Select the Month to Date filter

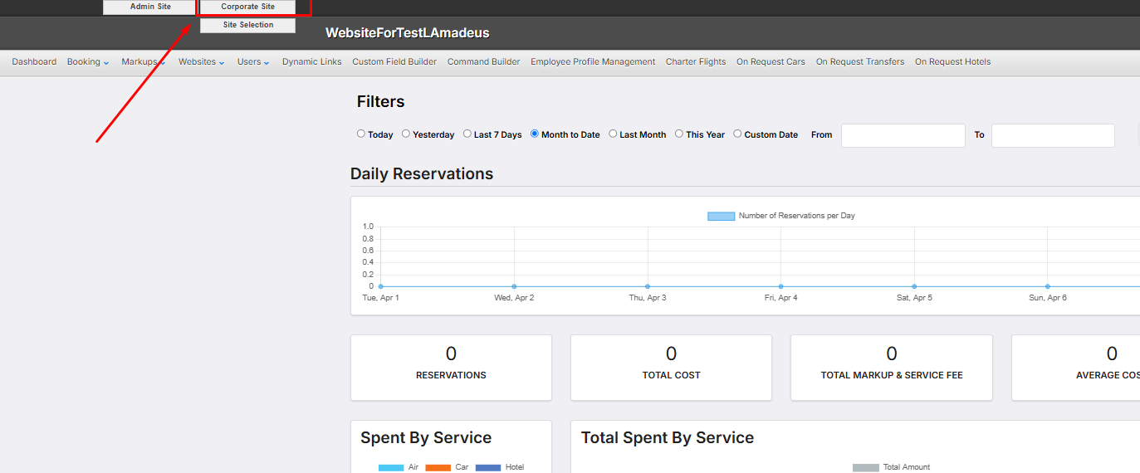(535, 134)
